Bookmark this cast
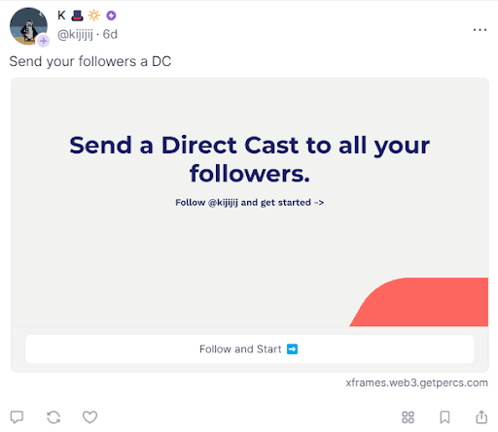The image size is (498, 432). click(445, 417)
